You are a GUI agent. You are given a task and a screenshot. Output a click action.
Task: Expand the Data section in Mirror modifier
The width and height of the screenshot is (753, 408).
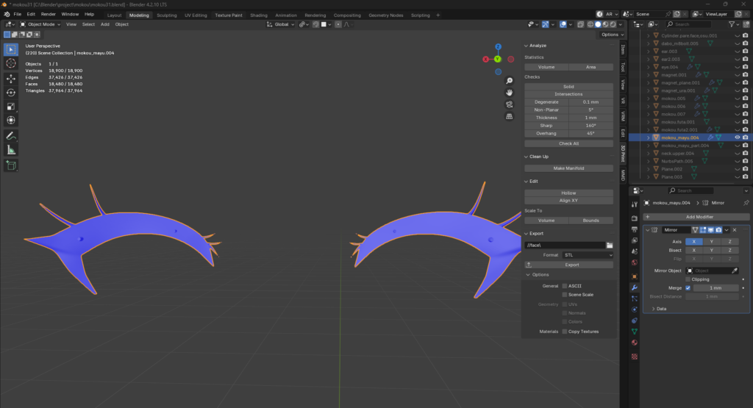(x=660, y=309)
